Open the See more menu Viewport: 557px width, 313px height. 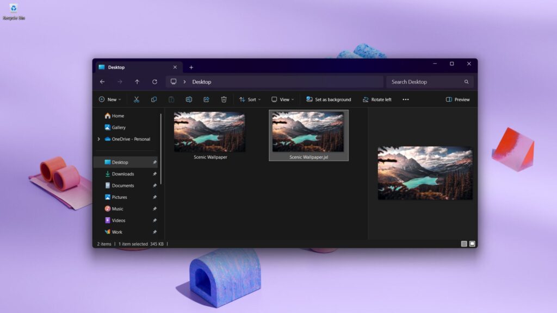[x=405, y=99]
